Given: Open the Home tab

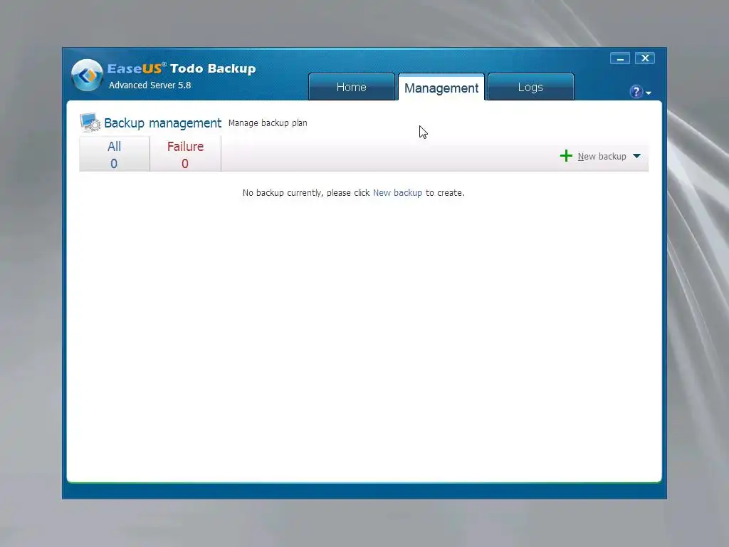Looking at the screenshot, I should coord(352,87).
